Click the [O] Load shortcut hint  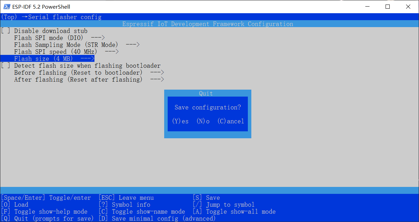15,205
